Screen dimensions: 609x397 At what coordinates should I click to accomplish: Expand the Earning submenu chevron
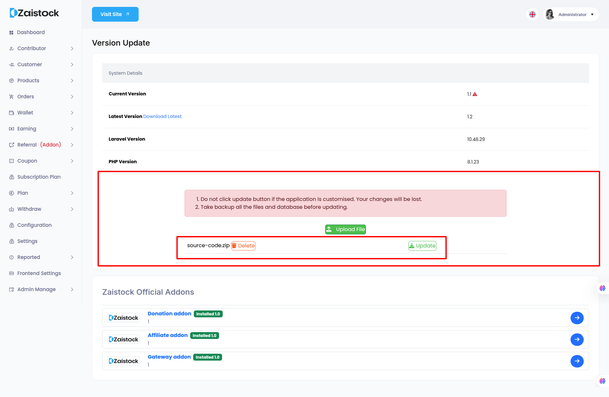pos(72,129)
